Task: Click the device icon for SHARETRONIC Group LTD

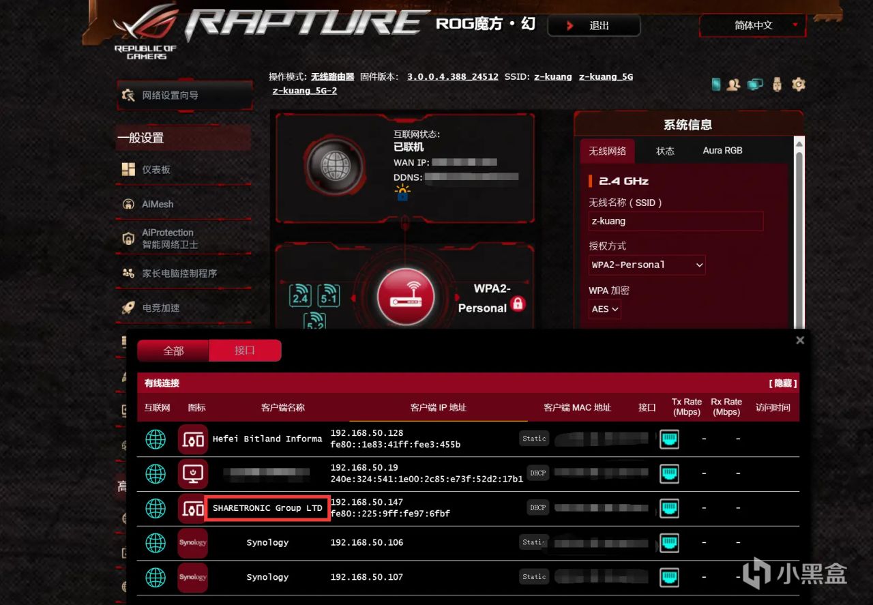Action: click(x=193, y=508)
